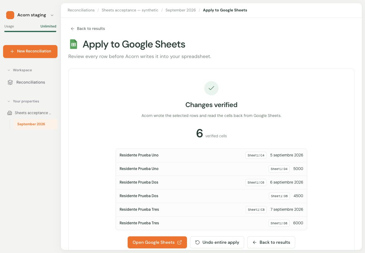This screenshot has height=253, width=365.
Task: Click the external link icon on Open Google Sheets
Action: [x=180, y=242]
